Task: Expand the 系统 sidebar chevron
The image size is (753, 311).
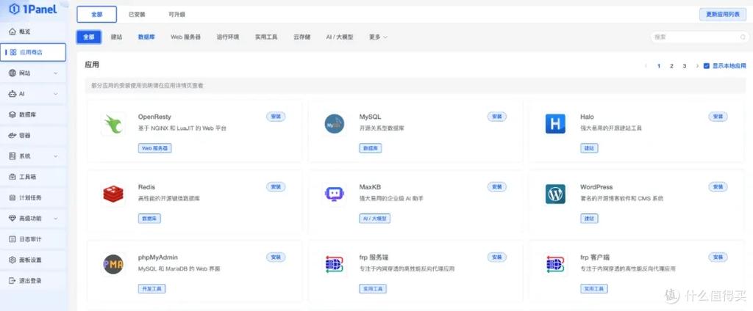Action: [x=56, y=156]
